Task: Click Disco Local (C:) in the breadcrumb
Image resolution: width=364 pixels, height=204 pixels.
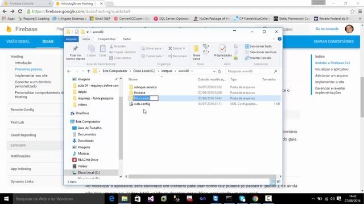Action: [144, 71]
